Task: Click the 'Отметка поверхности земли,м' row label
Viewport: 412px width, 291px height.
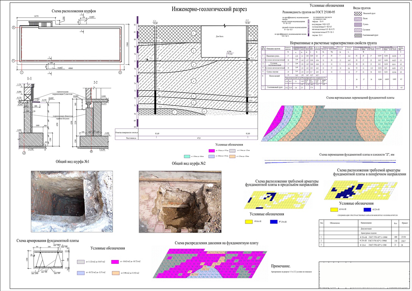Action: tap(126, 133)
